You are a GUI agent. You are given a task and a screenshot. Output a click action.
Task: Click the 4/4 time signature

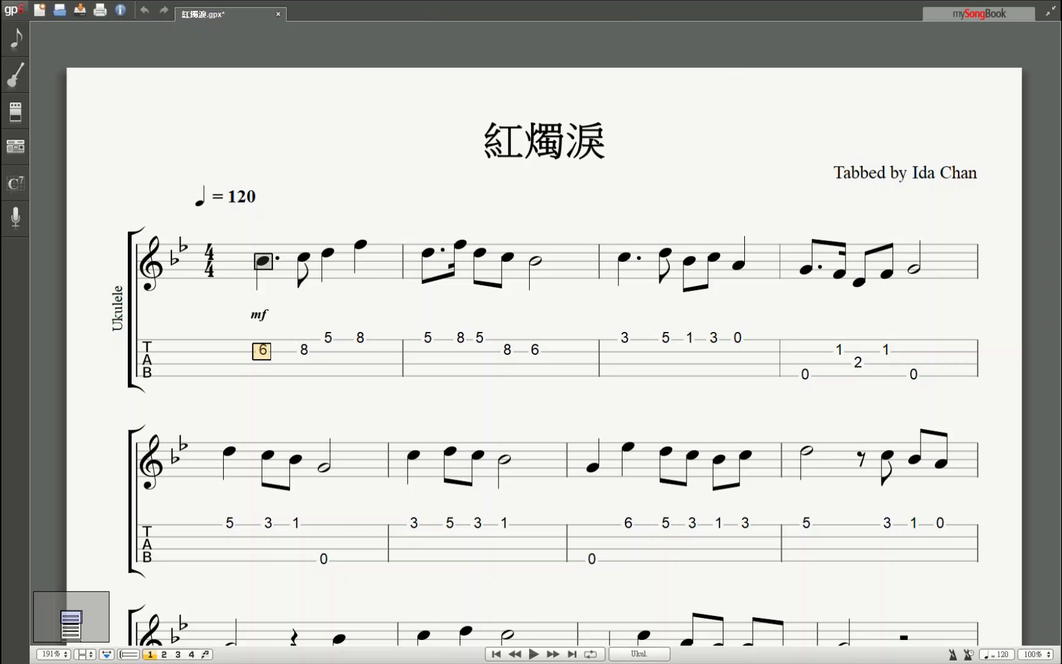pyautogui.click(x=210, y=261)
